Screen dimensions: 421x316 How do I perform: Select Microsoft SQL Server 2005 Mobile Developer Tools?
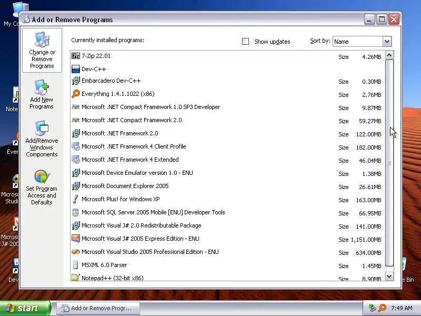[x=227, y=212]
